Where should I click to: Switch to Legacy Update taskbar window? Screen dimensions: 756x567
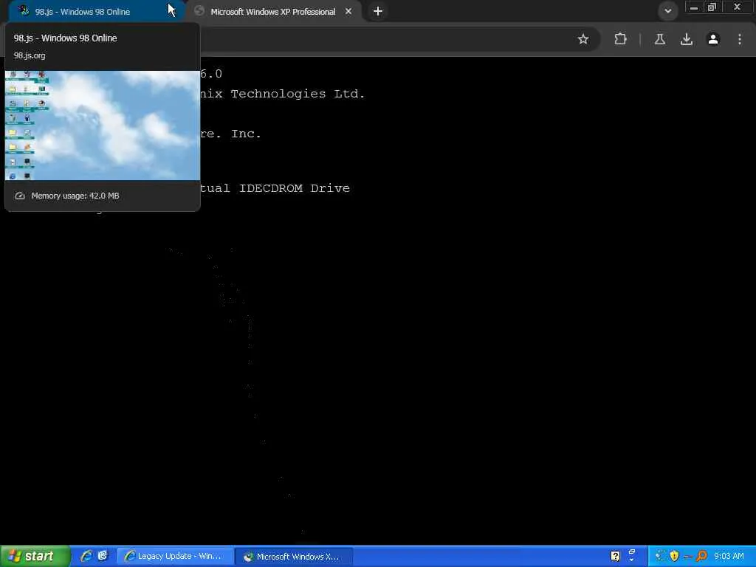[176, 556]
